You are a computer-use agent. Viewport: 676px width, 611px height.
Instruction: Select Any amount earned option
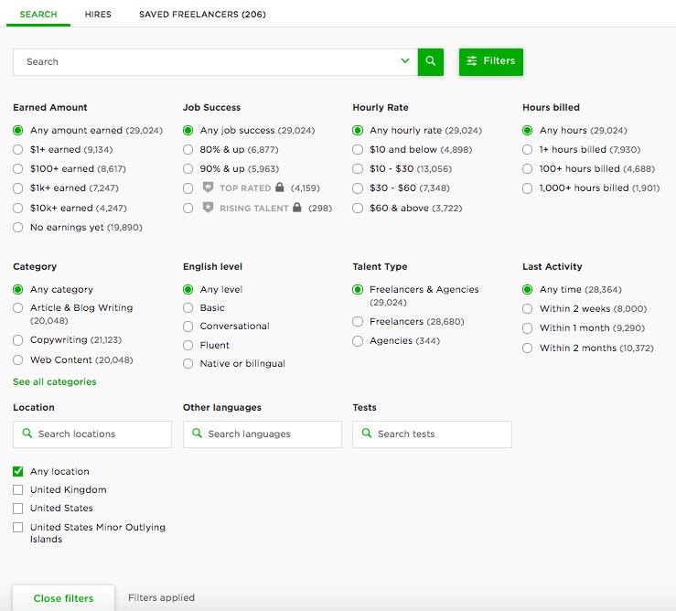tap(17, 130)
